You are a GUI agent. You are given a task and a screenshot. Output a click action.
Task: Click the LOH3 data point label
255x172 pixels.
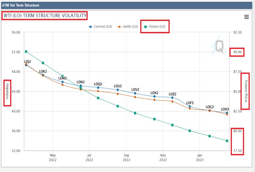225,109
